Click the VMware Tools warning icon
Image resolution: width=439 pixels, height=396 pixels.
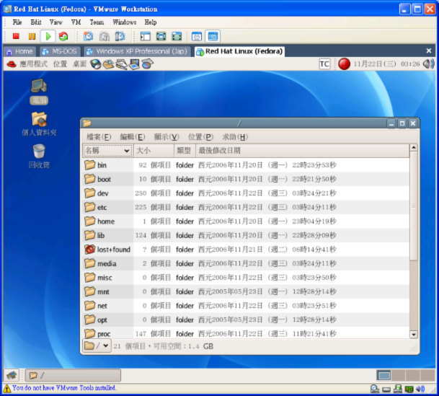click(x=7, y=388)
